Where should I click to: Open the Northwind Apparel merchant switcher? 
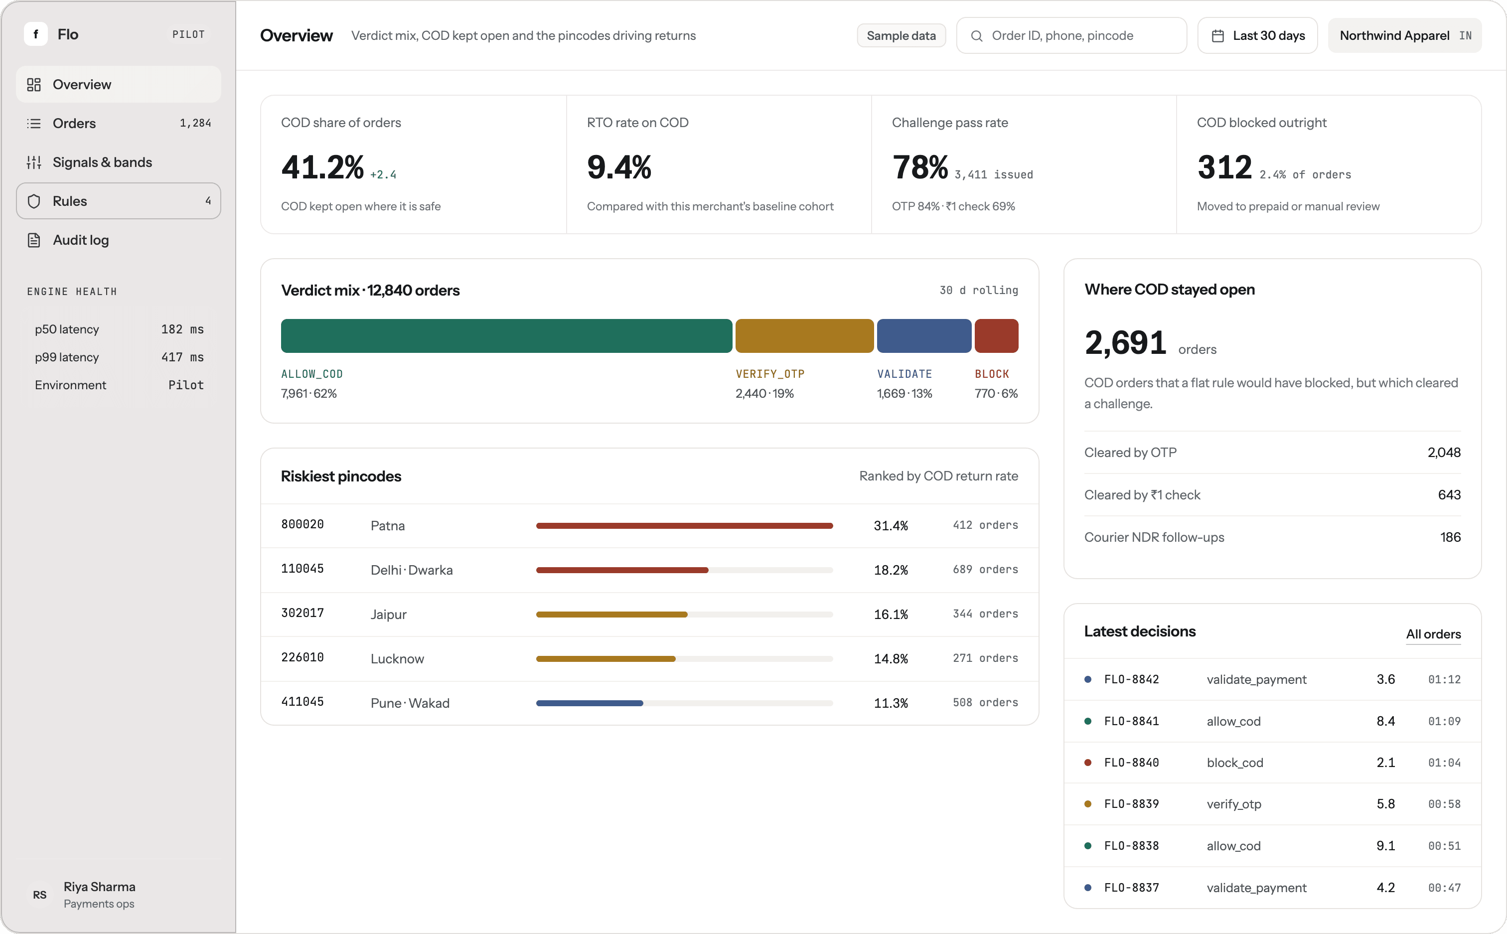point(1404,36)
